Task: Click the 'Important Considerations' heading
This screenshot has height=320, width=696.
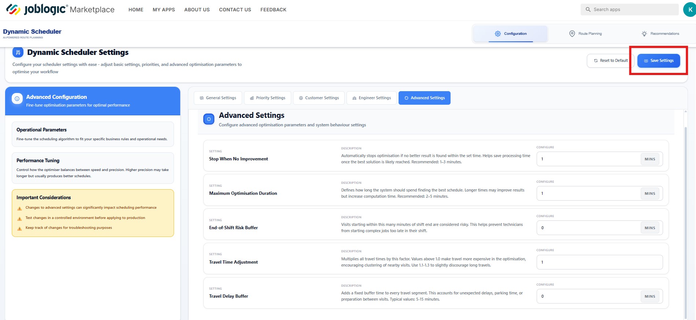Action: pos(44,198)
